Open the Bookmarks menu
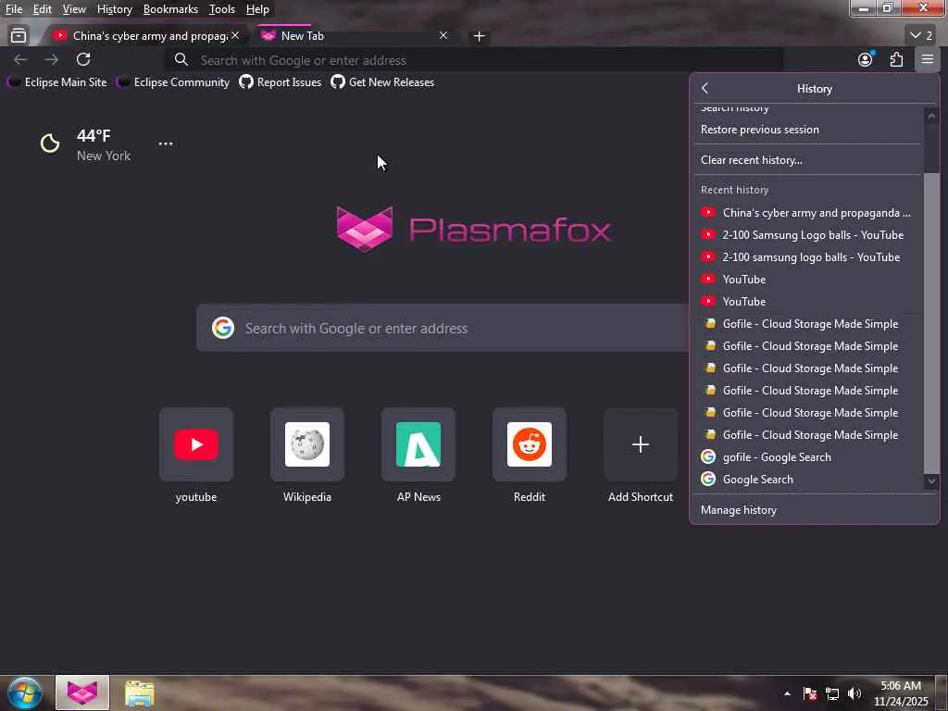Viewport: 948px width, 711px height. click(170, 9)
